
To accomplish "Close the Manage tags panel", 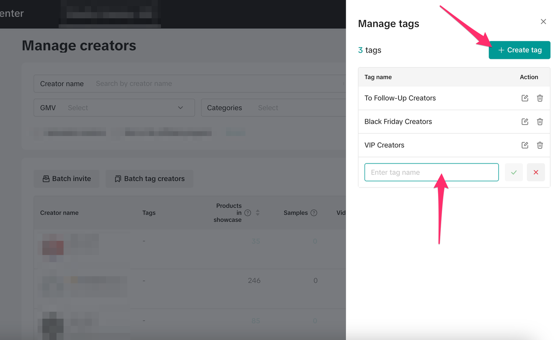I will [543, 22].
